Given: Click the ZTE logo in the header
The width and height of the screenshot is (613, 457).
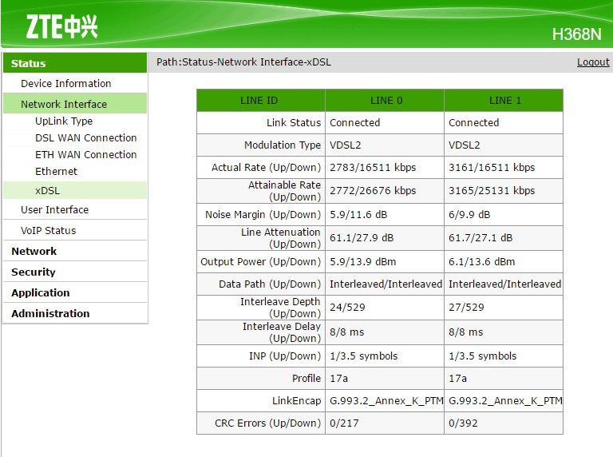Looking at the screenshot, I should tap(61, 26).
